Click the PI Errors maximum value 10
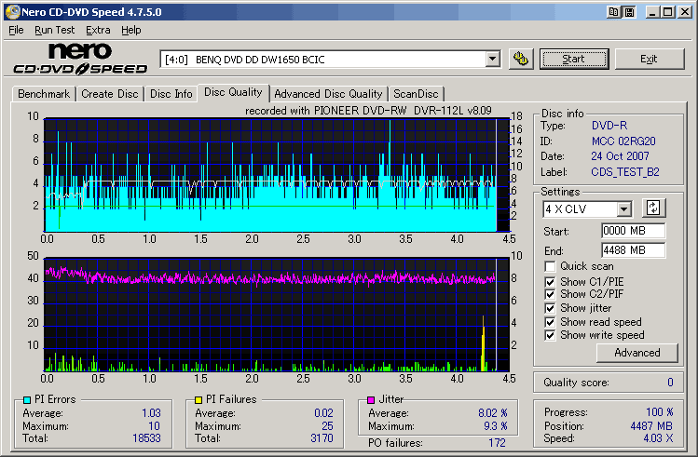Screen dimensions: 698x457 pyautogui.click(x=154, y=426)
